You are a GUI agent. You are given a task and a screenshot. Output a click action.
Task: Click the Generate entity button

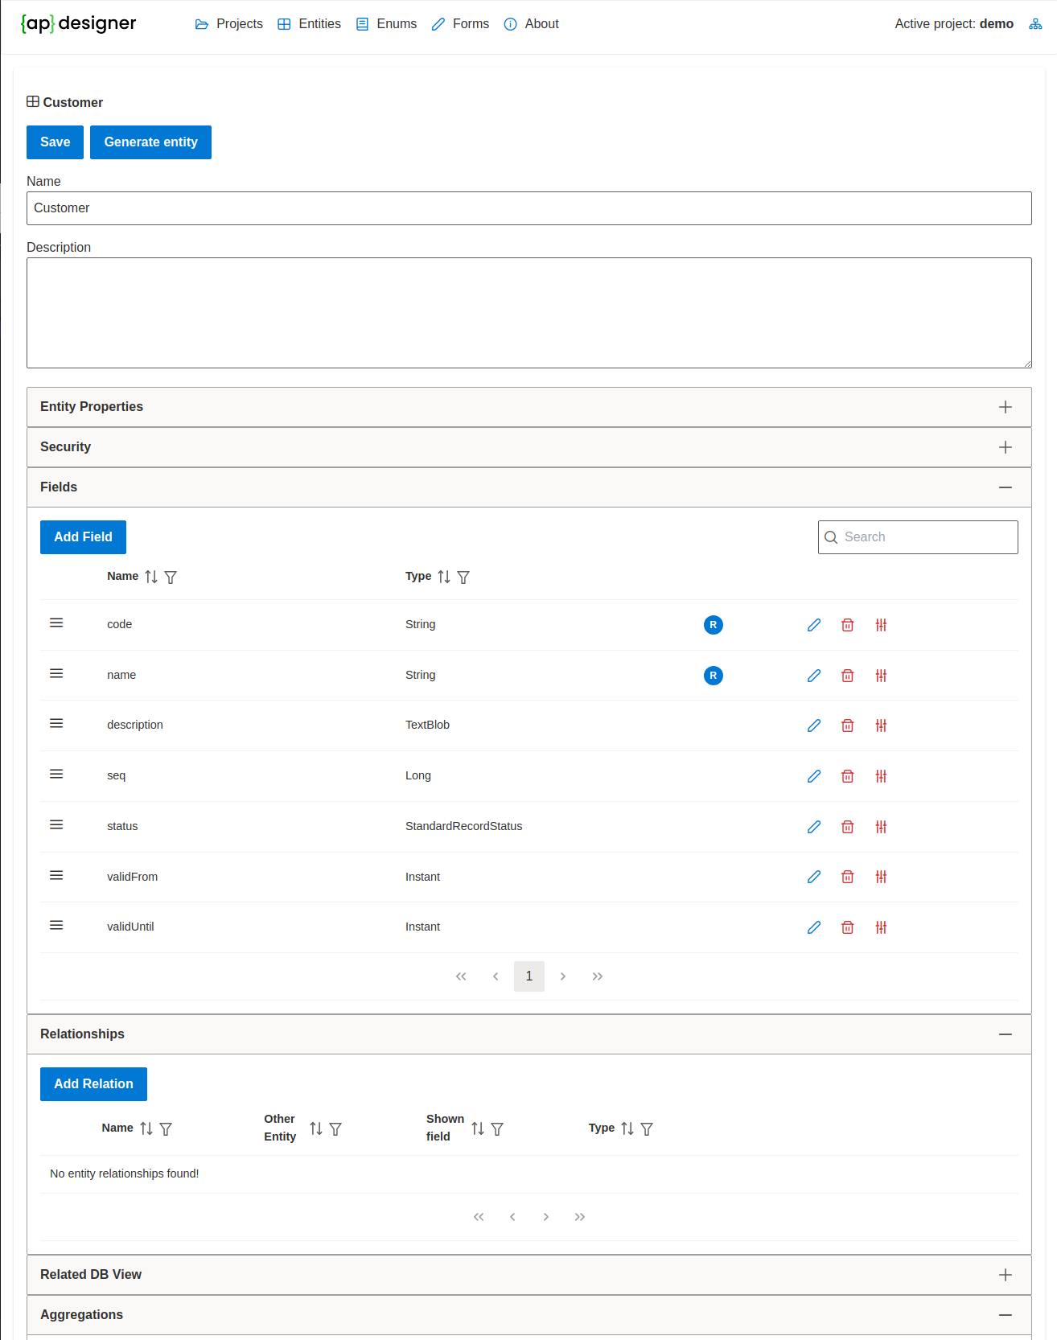(150, 142)
